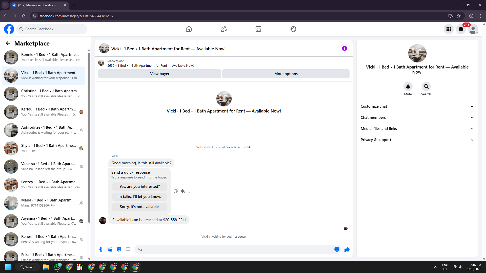
Task: Send a thumbs-up like
Action: coord(347,249)
